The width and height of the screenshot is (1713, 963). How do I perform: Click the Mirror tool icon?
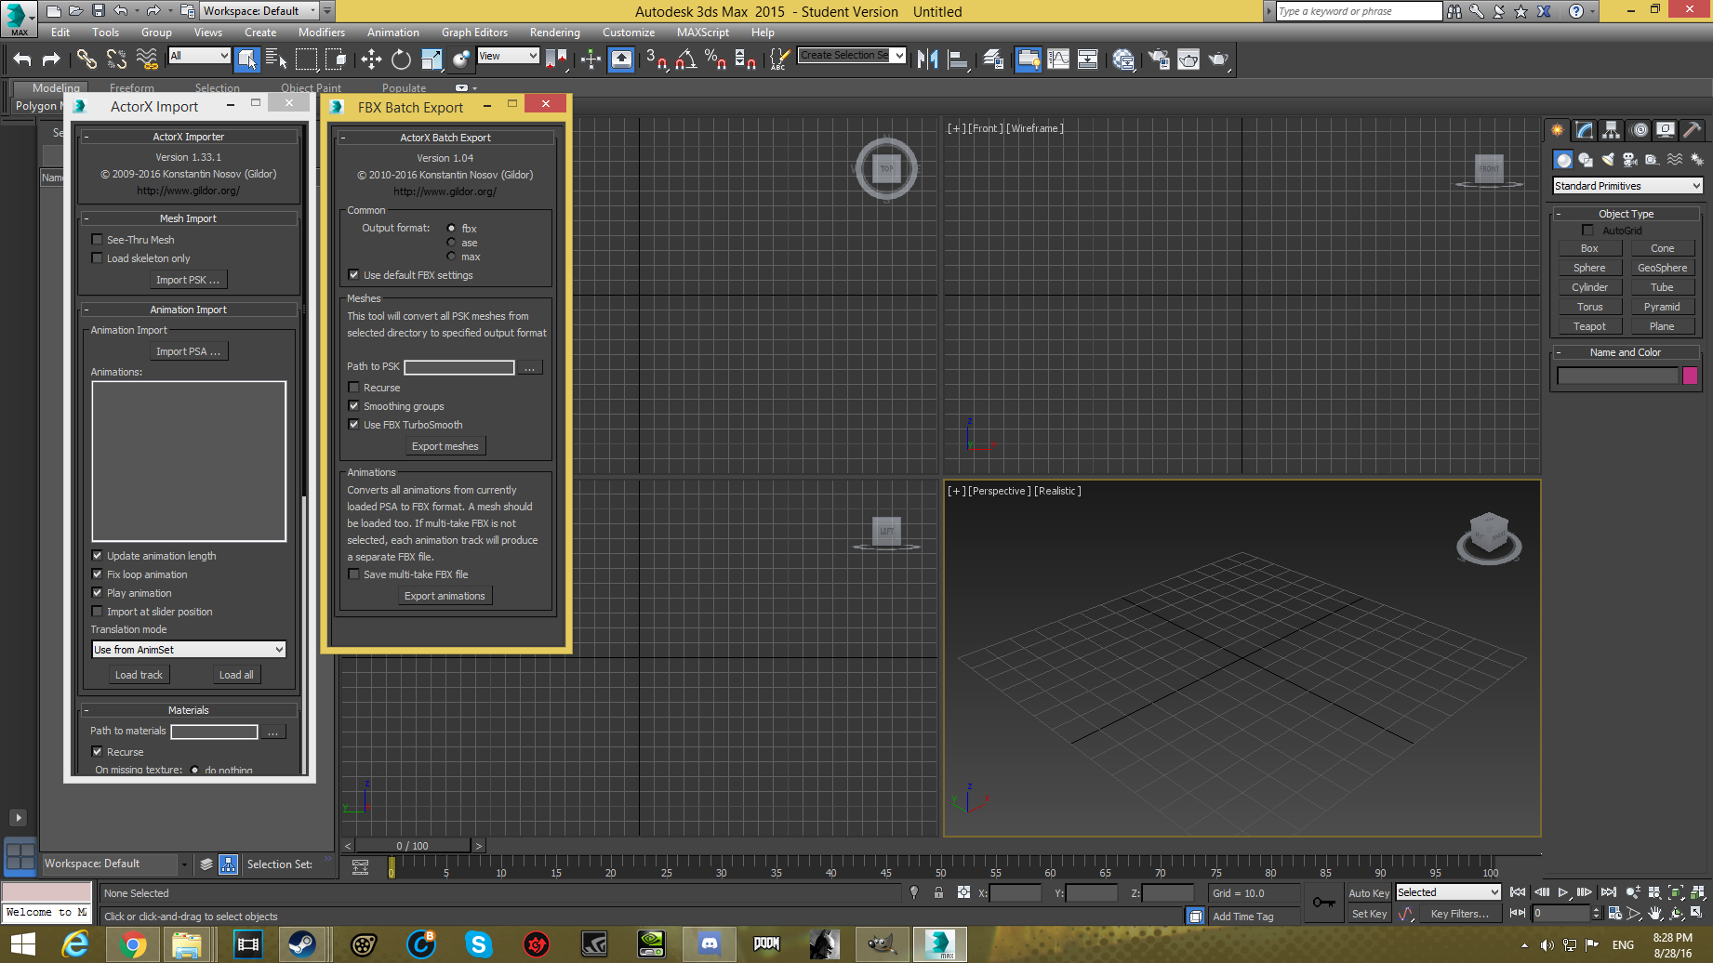[x=927, y=59]
